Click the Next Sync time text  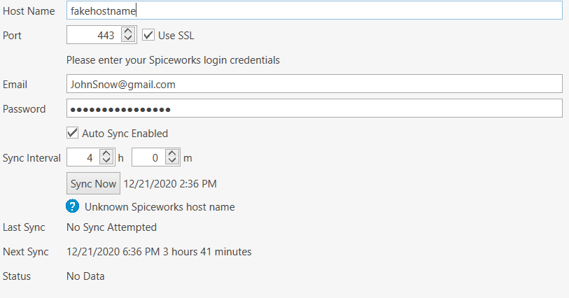coord(159,252)
